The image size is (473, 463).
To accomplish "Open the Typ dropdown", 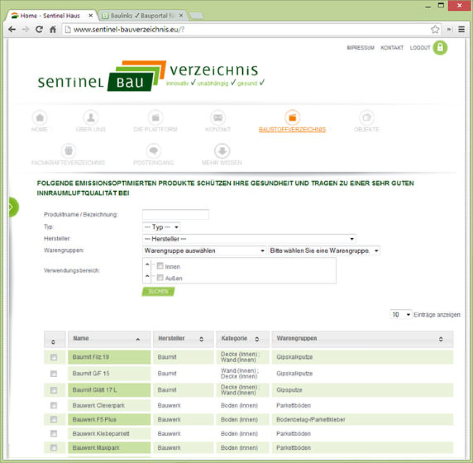I will (x=162, y=227).
